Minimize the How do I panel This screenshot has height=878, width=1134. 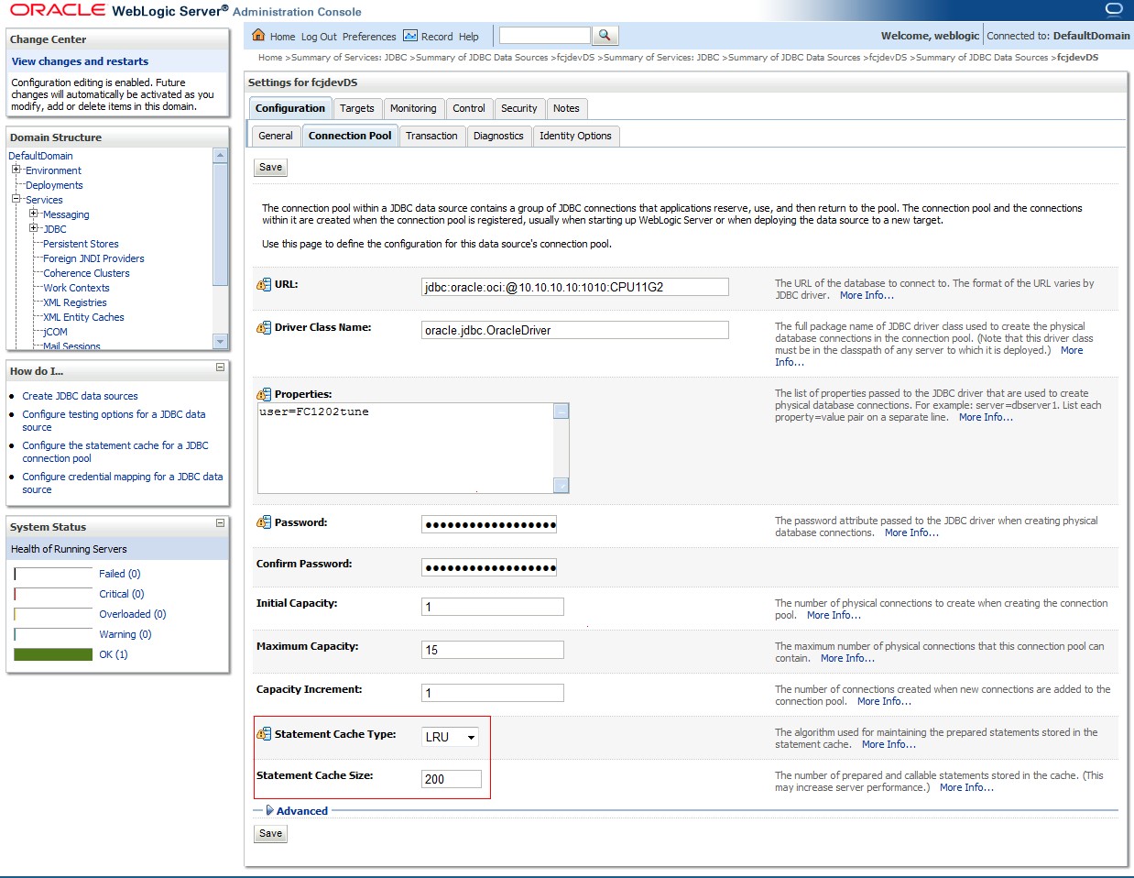click(220, 368)
